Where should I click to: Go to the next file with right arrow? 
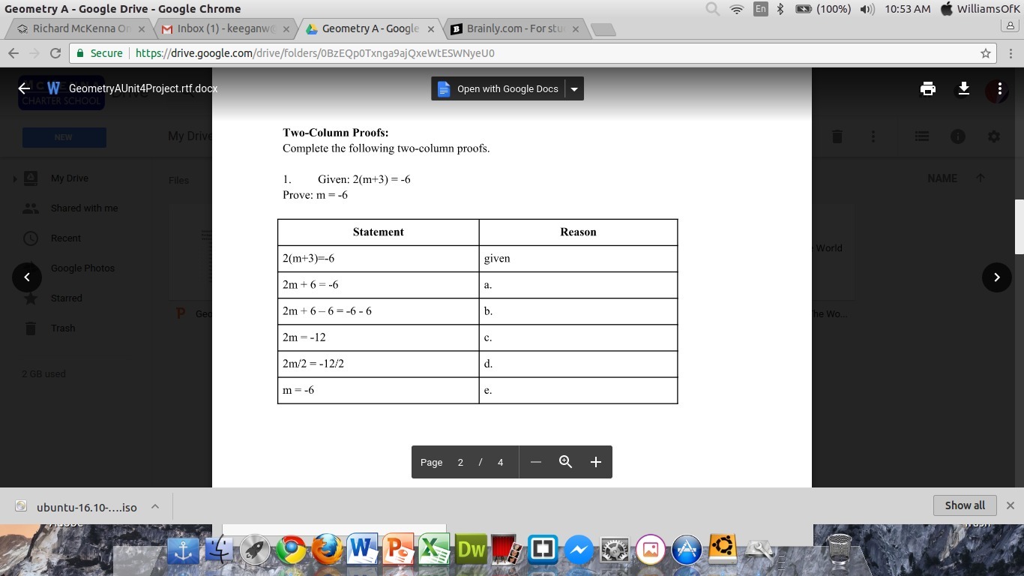tap(997, 277)
